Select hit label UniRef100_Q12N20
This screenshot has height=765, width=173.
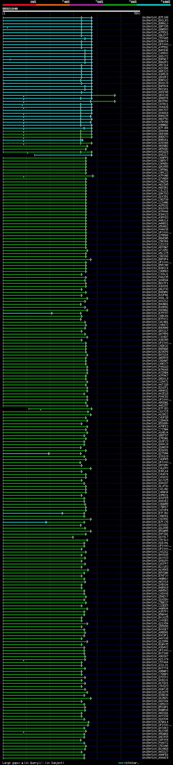155,698
